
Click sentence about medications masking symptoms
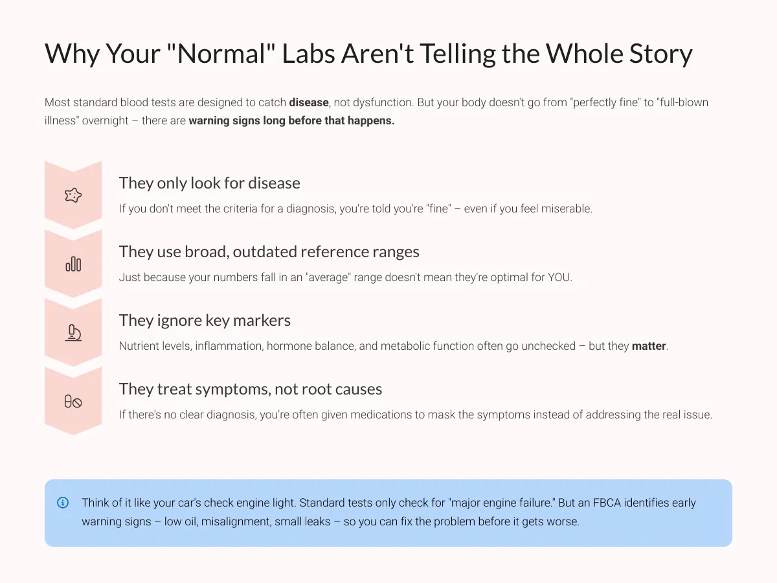(x=416, y=415)
